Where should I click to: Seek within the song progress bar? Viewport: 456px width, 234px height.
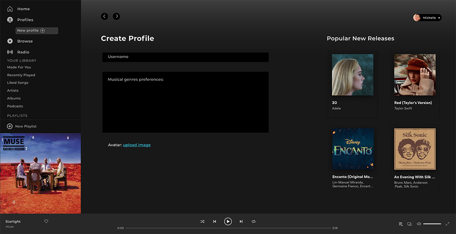[x=228, y=228]
